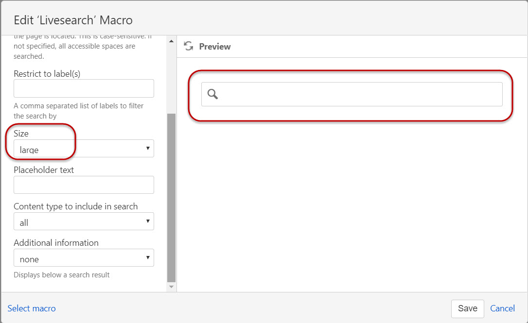Open the Select macro link
Image resolution: width=528 pixels, height=323 pixels.
pyautogui.click(x=32, y=308)
